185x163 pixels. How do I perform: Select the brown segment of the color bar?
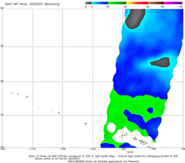click(x=156, y=3)
